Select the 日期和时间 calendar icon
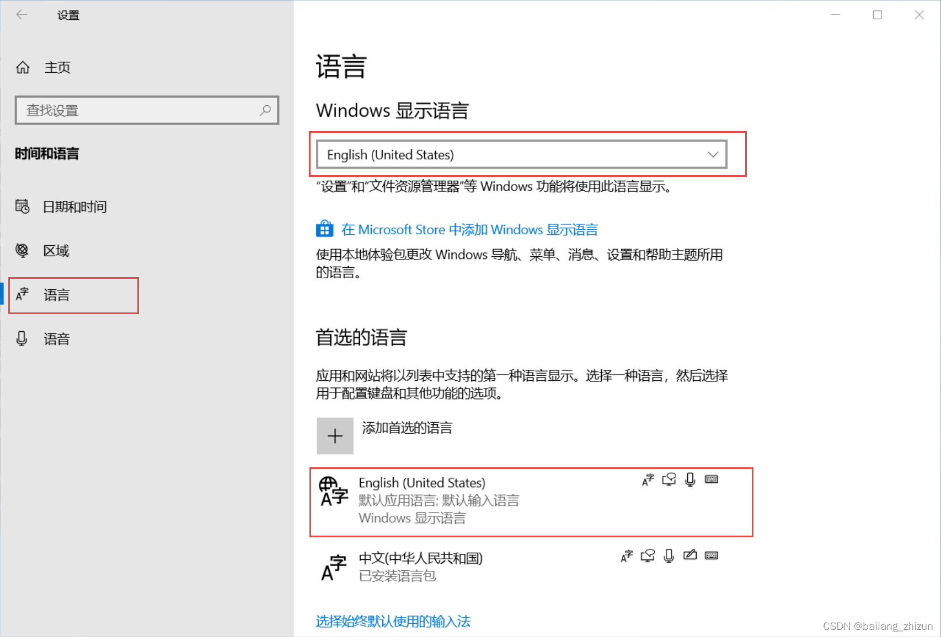The height and width of the screenshot is (637, 941). click(22, 207)
